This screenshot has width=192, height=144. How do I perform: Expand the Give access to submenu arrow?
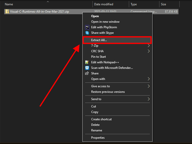149,86
